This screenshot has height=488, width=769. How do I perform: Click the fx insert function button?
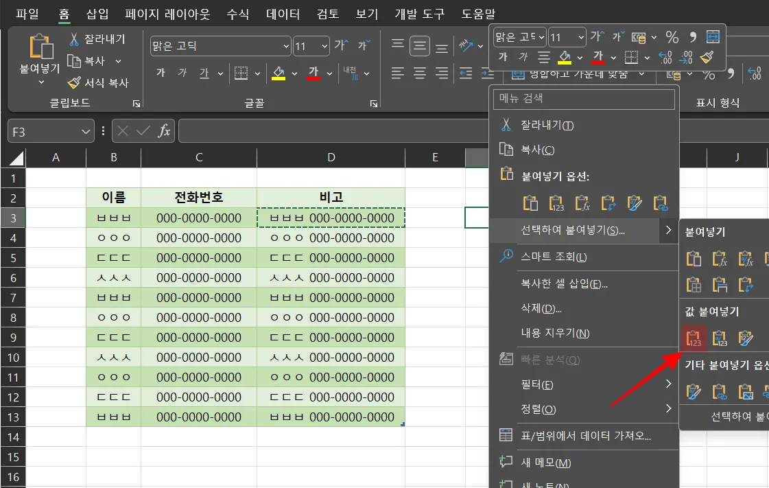click(164, 131)
